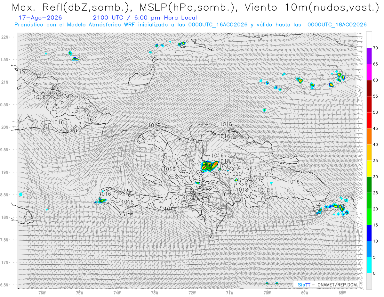Image resolution: width=384 pixels, height=297 pixels.
Task: Click the colorbar scale label 25
Action: click(375, 193)
